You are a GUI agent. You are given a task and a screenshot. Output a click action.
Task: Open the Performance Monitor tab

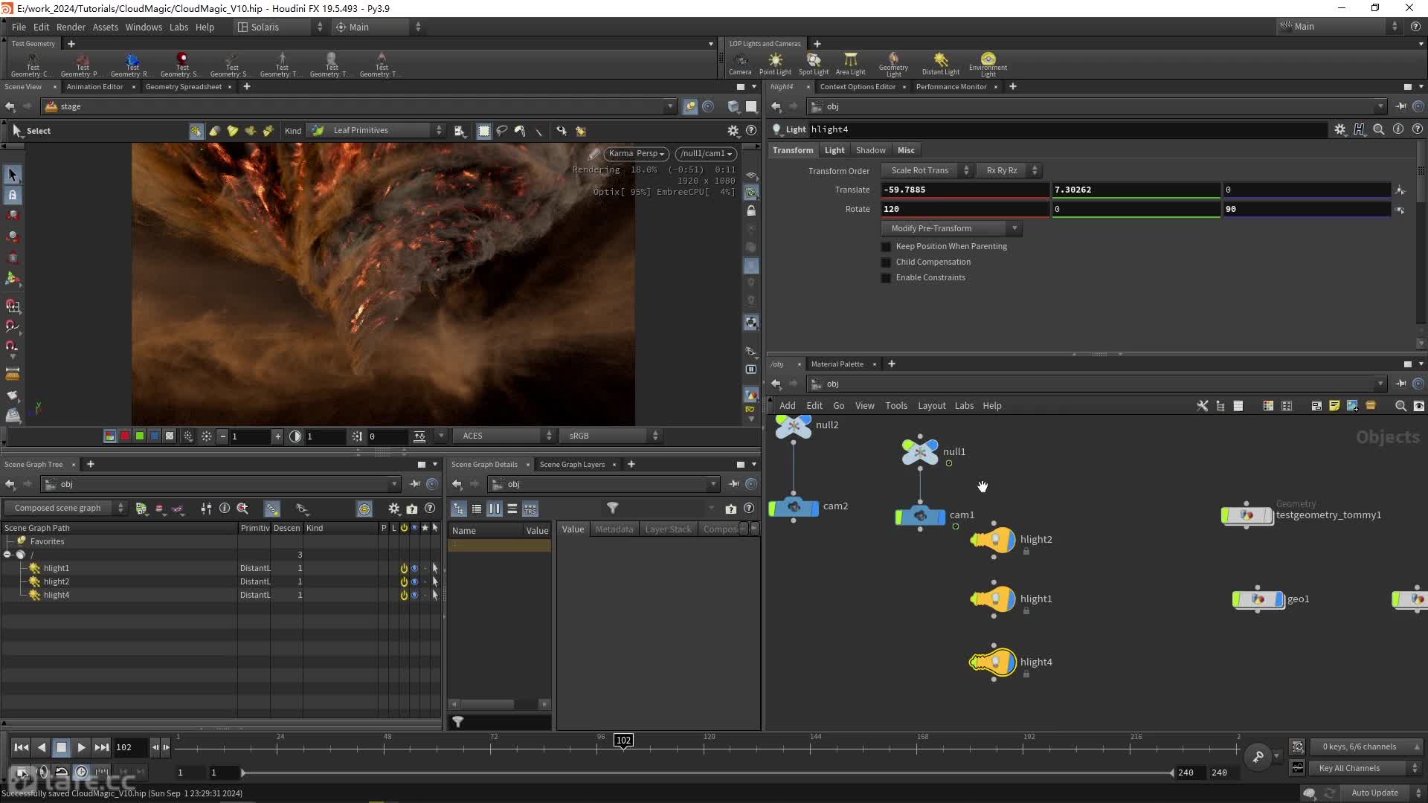pos(951,87)
